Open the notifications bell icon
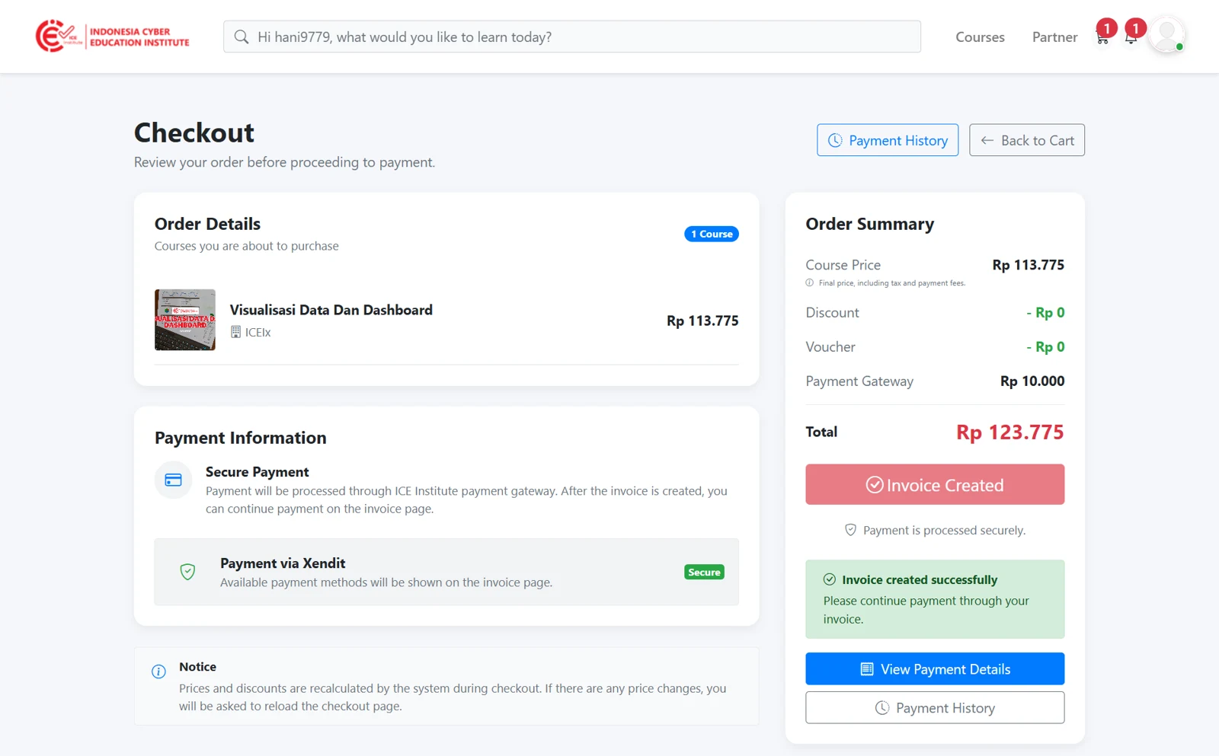 tap(1131, 38)
